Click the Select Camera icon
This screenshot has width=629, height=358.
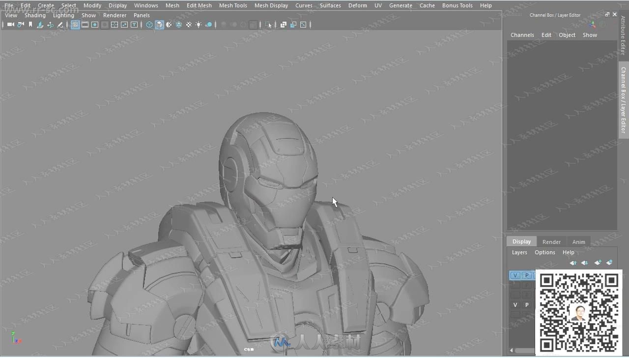(x=10, y=25)
